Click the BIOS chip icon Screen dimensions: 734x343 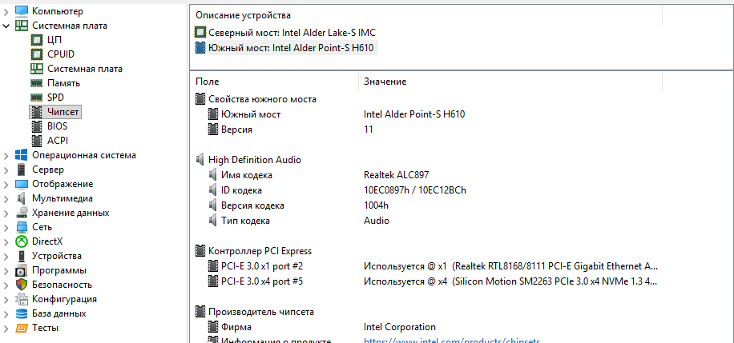click(37, 126)
